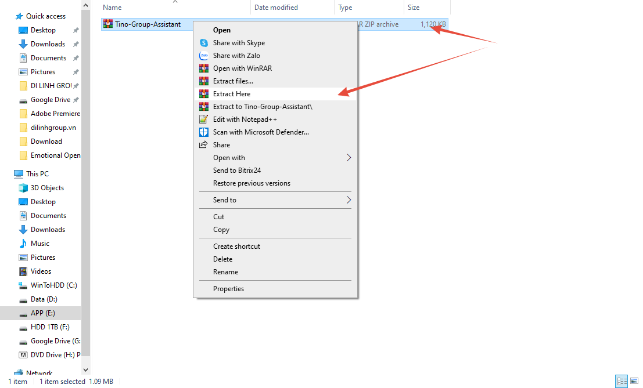Open Properties from the context menu
Image resolution: width=643 pixels, height=388 pixels.
(275, 289)
